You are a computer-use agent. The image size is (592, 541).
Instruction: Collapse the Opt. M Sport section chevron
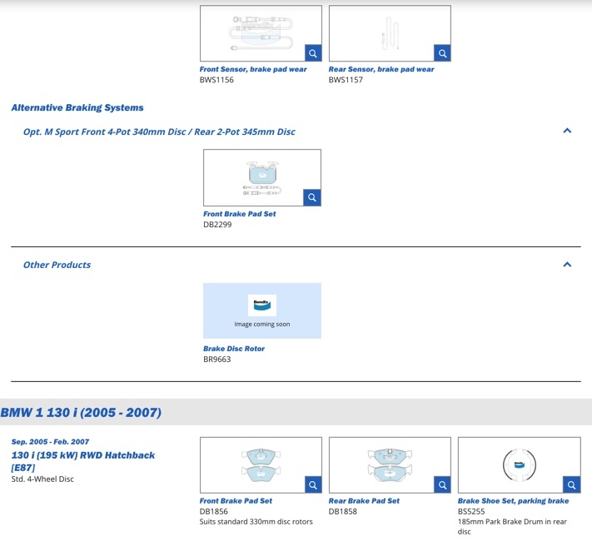[567, 131]
